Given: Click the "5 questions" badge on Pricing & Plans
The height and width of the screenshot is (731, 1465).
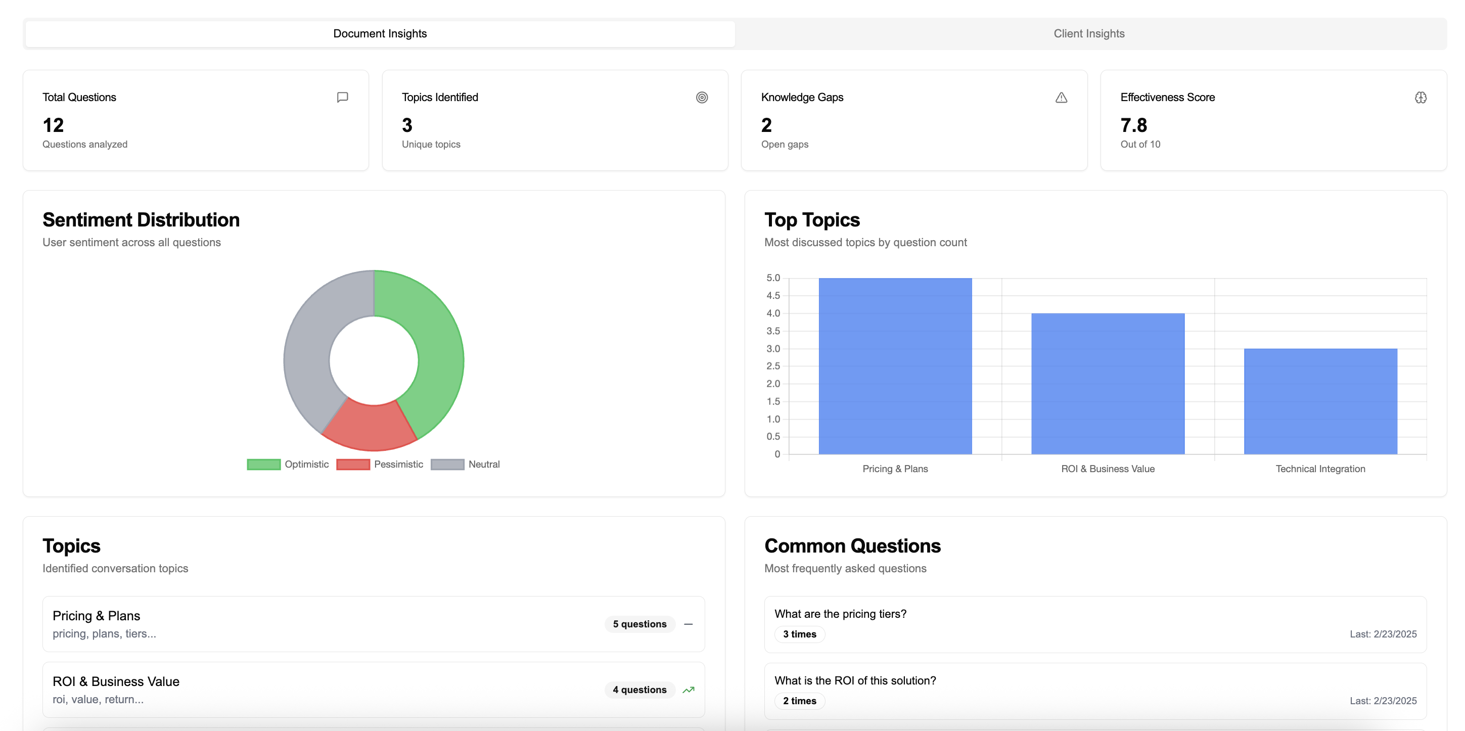Looking at the screenshot, I should (x=639, y=623).
